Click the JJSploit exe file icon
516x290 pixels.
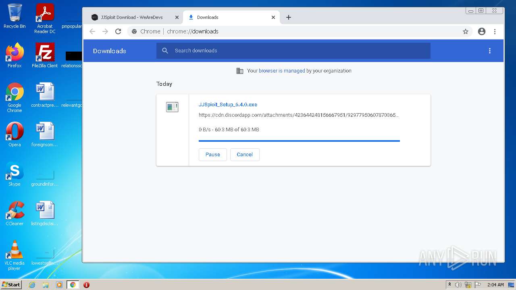click(172, 107)
